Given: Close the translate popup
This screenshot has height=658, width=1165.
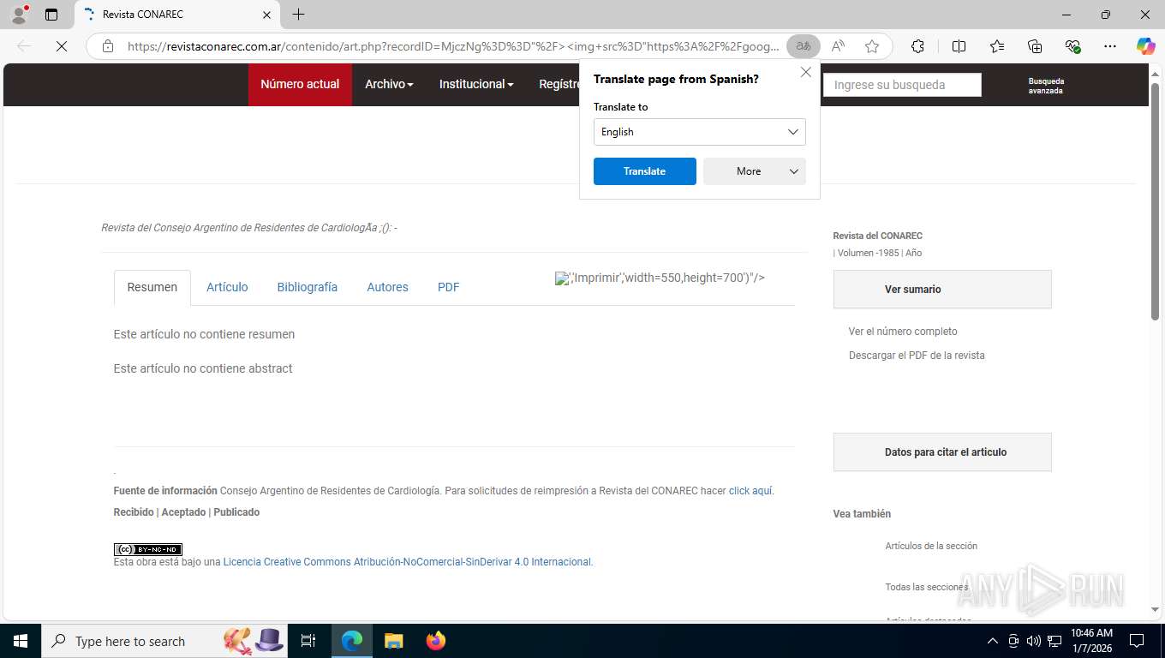Looking at the screenshot, I should pyautogui.click(x=806, y=73).
